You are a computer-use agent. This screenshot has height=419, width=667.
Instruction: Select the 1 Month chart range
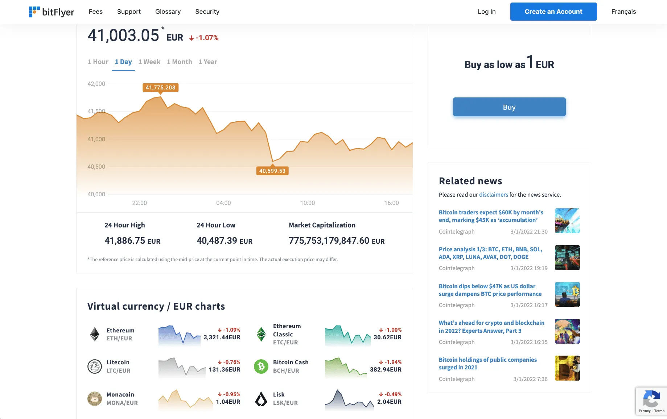coord(179,62)
